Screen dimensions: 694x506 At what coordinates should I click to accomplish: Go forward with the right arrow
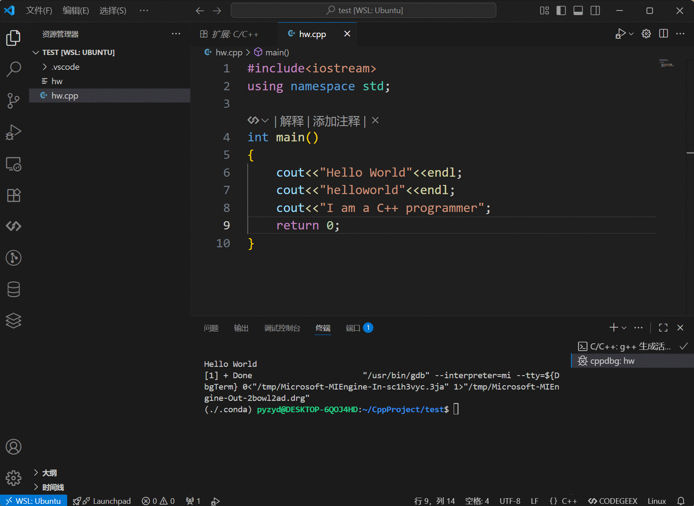pyautogui.click(x=217, y=10)
